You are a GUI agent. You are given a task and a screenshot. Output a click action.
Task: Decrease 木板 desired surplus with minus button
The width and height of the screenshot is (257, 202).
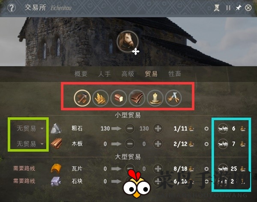pos(130,144)
